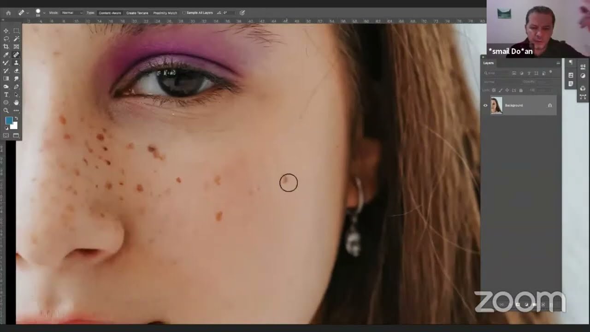Click the background white color swatch
This screenshot has width=590, height=332.
click(x=15, y=125)
